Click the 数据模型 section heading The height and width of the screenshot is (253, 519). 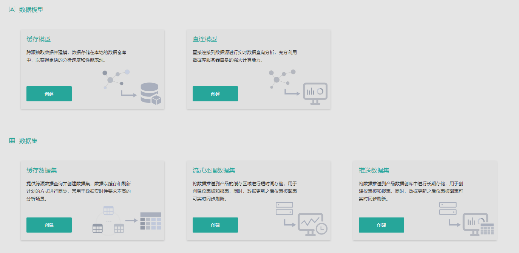pos(31,10)
